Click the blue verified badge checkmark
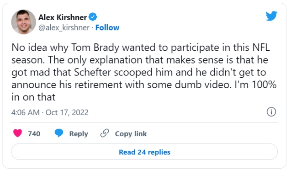291x175 pixels. 93,17
